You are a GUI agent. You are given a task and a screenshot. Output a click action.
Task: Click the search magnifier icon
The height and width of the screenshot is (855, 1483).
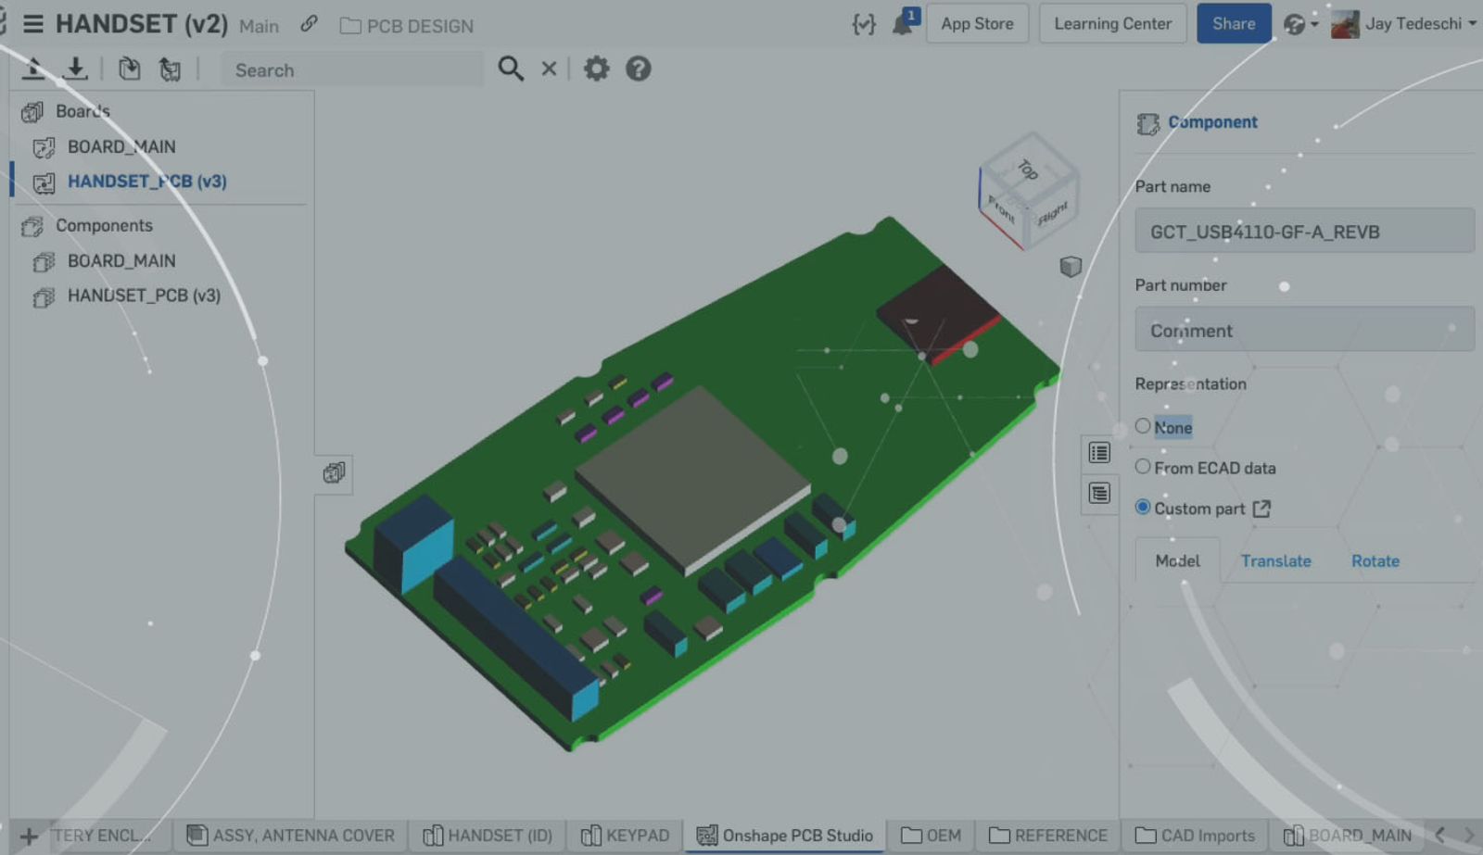(510, 69)
